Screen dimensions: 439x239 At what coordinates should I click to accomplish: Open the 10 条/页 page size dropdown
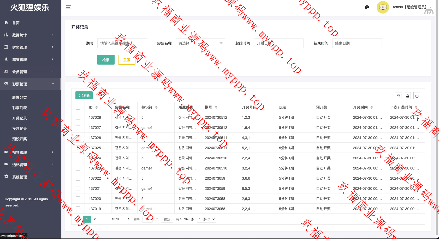pyautogui.click(x=206, y=219)
